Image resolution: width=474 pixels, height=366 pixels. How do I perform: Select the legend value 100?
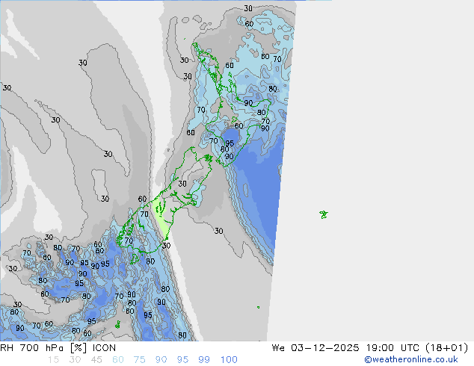[x=229, y=360]
